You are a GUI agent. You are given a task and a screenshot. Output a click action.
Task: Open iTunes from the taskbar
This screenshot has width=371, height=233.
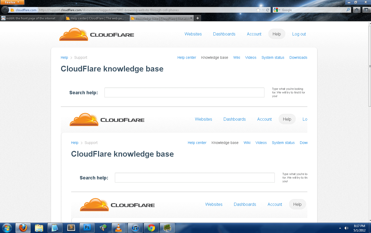pyautogui.click(x=135, y=228)
